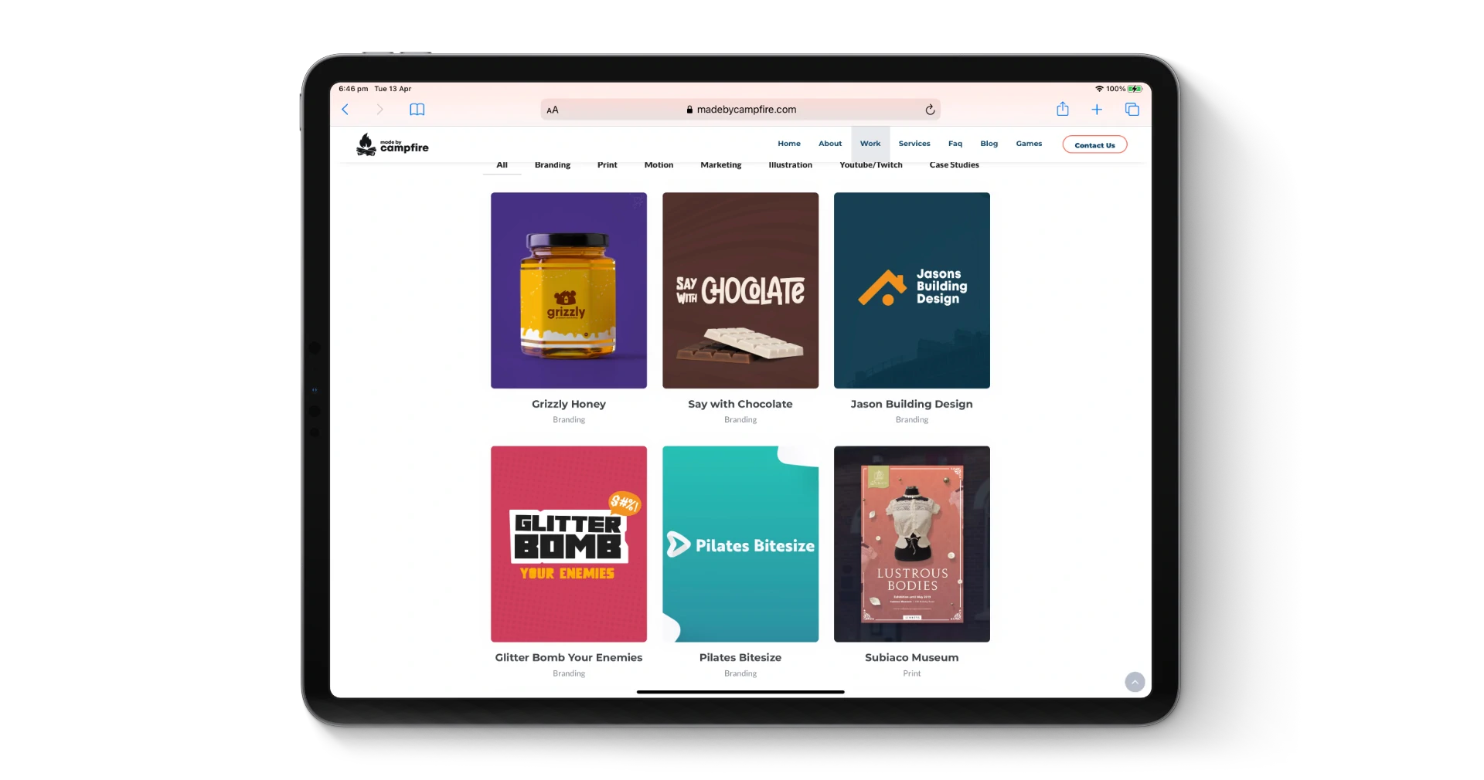This screenshot has width=1484, height=780.
Task: Open the Lustrous Bodies poster thumbnail
Action: (x=912, y=544)
